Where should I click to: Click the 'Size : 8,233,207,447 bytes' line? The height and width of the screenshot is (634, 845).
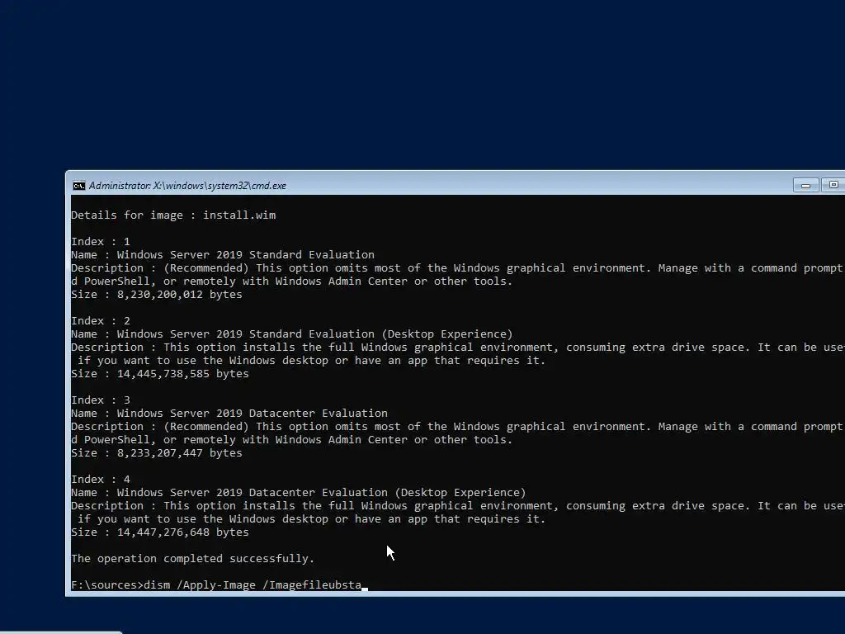(x=157, y=453)
